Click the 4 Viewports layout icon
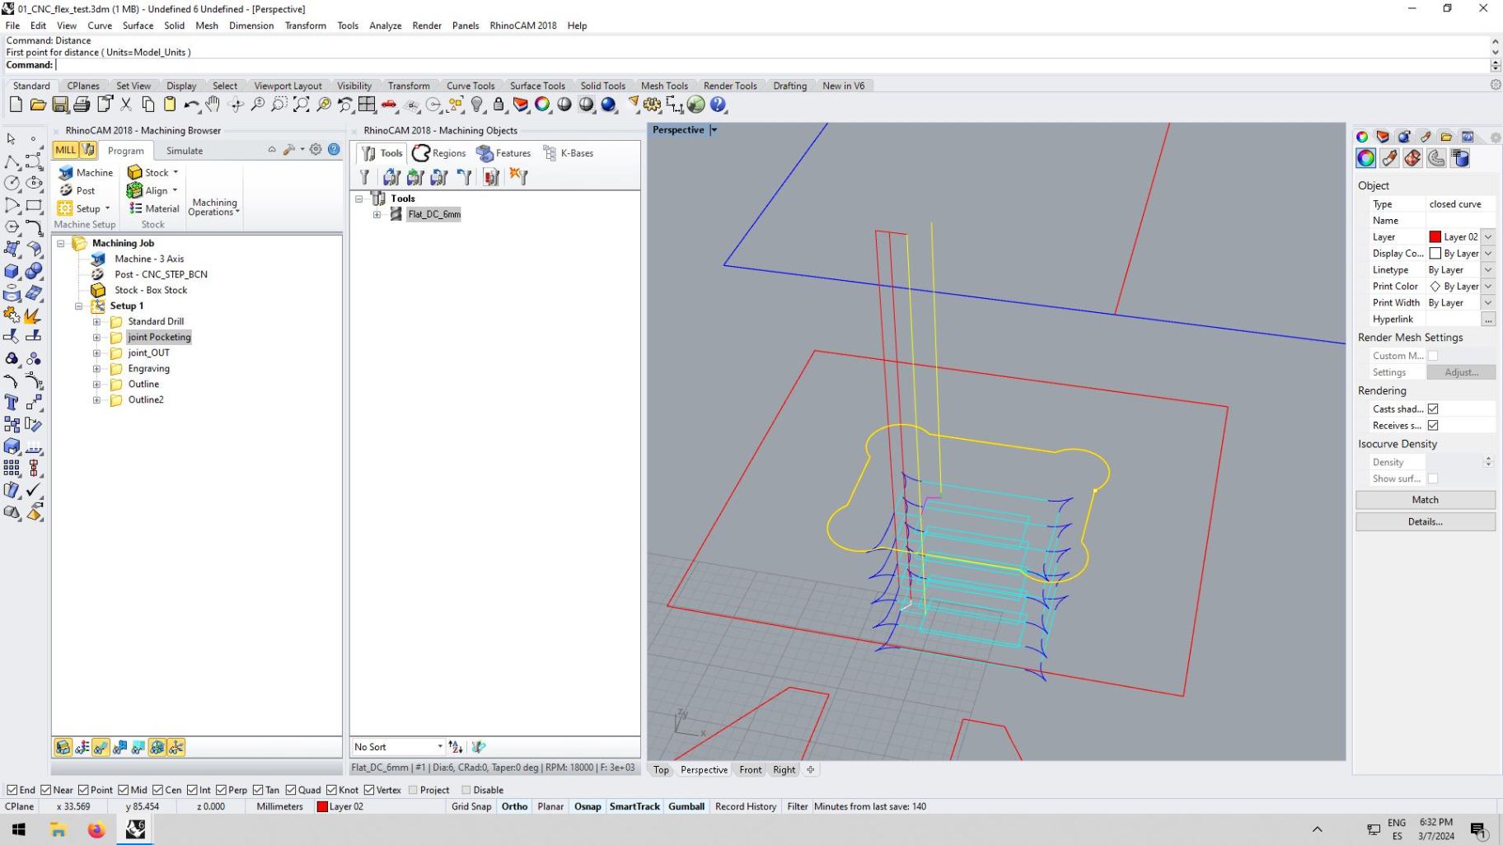The width and height of the screenshot is (1503, 845). click(x=367, y=105)
